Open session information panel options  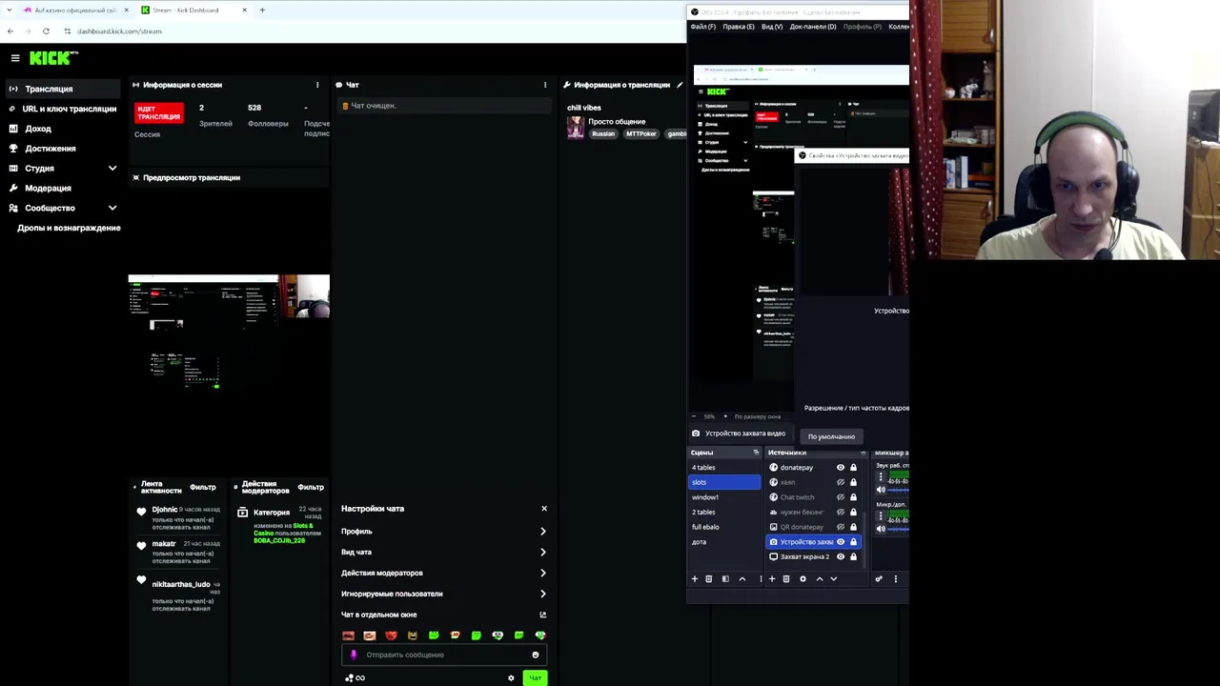(x=317, y=85)
